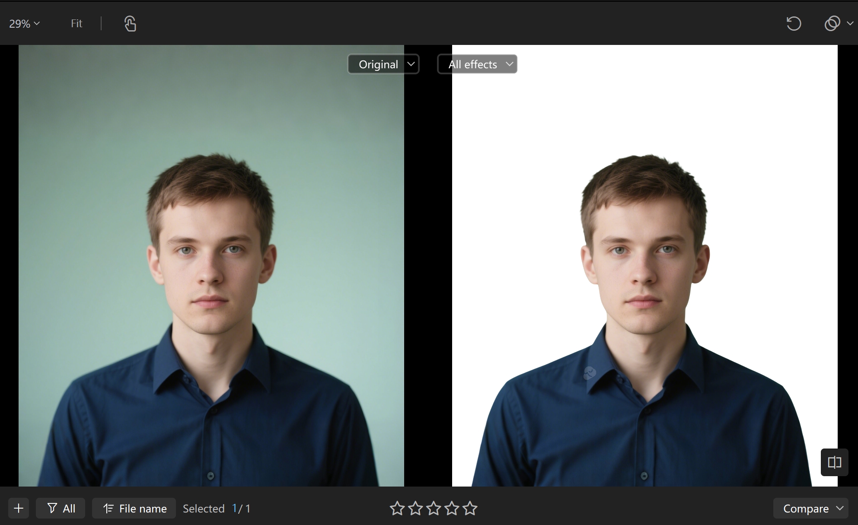The width and height of the screenshot is (858, 525).
Task: Rate the photo two stars
Action: pyautogui.click(x=415, y=508)
